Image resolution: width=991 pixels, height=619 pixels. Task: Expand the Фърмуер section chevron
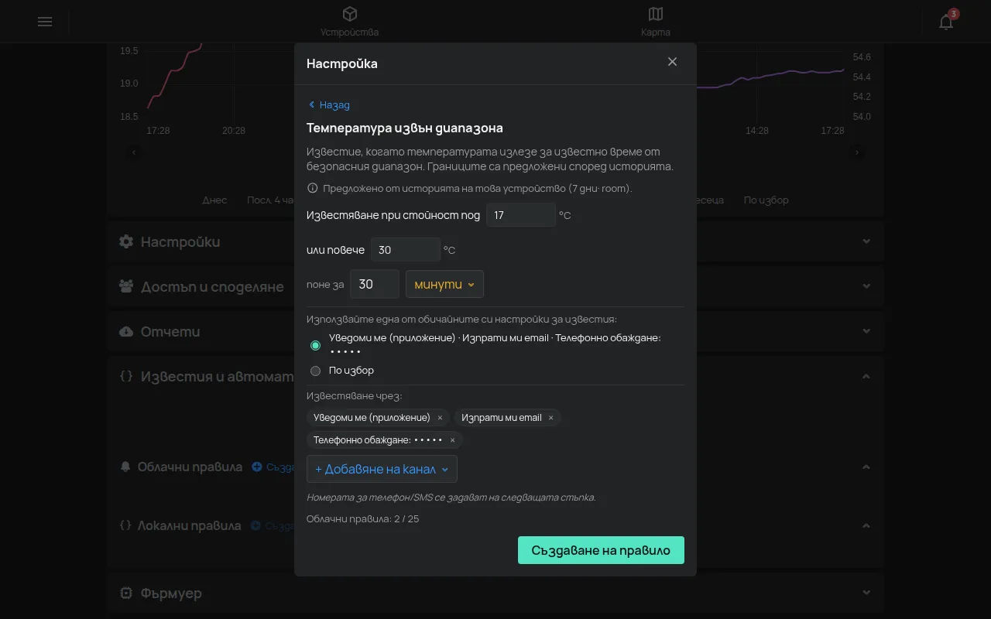pos(866,593)
